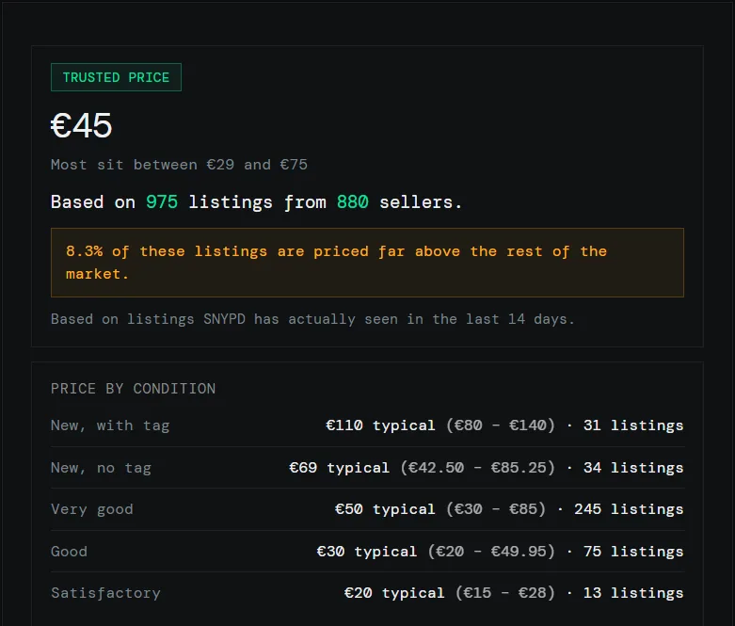This screenshot has width=735, height=626.
Task: Click the €20 typical price, 13 listings
Action: pos(514,593)
